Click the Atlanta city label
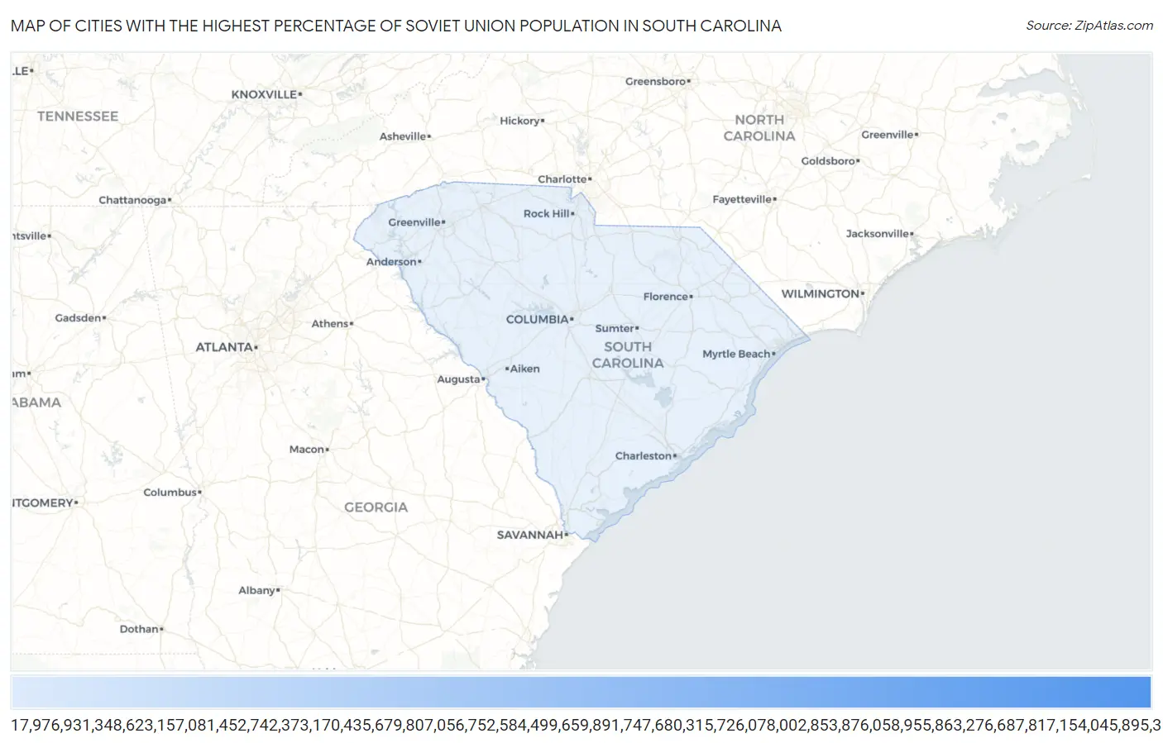Image resolution: width=1163 pixels, height=743 pixels. 224,347
